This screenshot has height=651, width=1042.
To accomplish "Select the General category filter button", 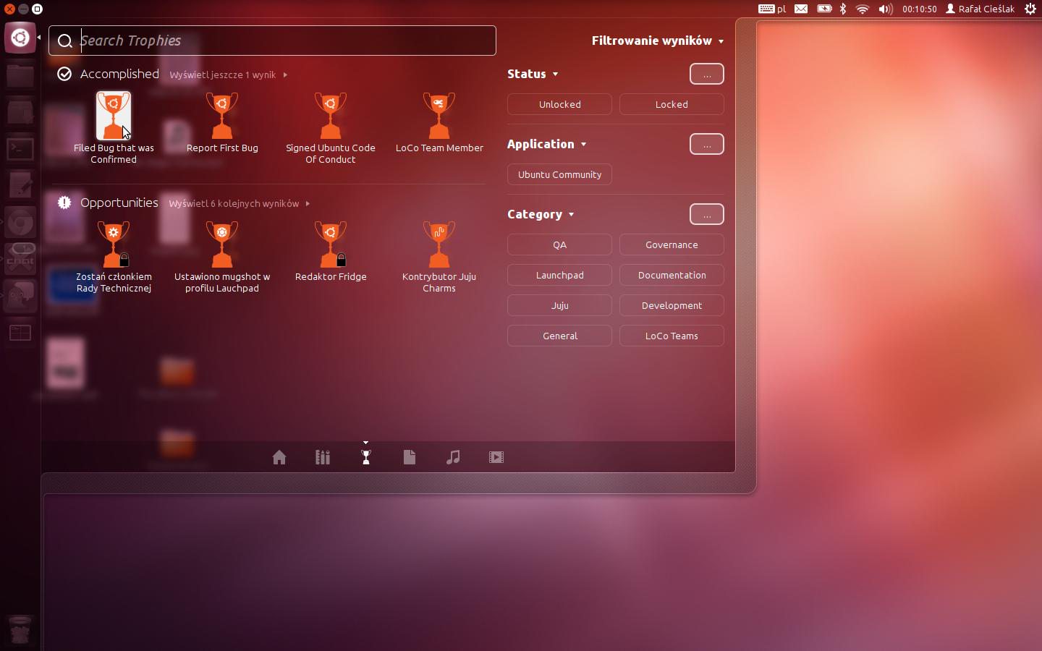I will tap(559, 336).
